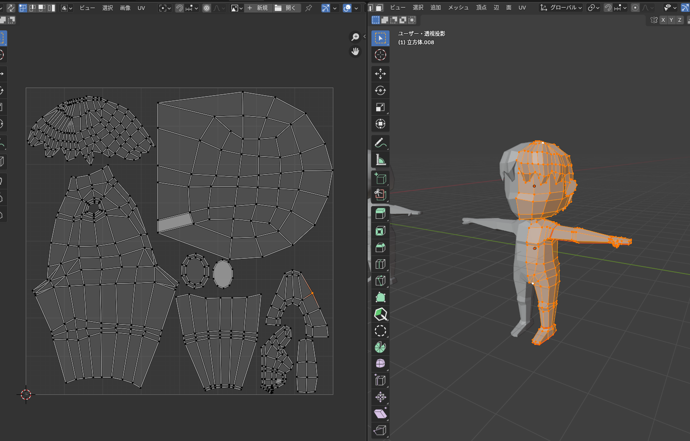This screenshot has height=441, width=690.
Task: Switch UV editor to face select mode
Action: pyautogui.click(x=42, y=8)
